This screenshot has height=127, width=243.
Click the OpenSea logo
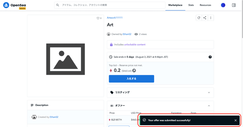click(15, 5)
